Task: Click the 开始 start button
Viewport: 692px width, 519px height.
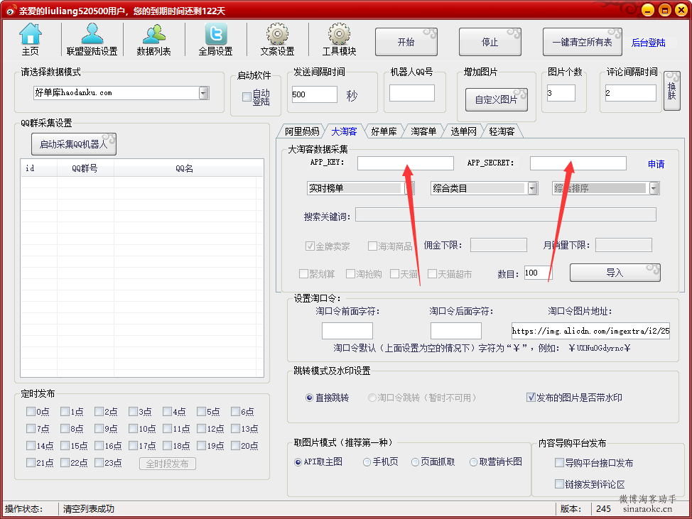Action: (406, 42)
